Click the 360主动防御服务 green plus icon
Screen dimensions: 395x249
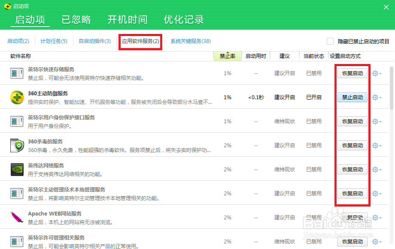(x=17, y=97)
